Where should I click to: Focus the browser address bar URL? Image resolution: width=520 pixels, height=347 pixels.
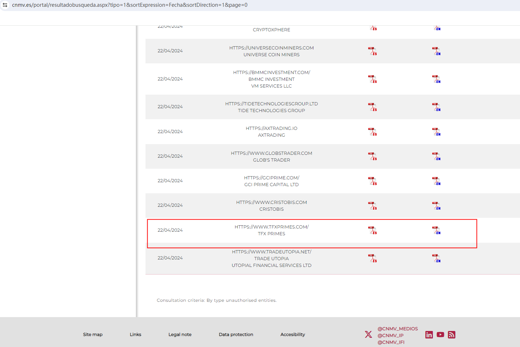130,5
